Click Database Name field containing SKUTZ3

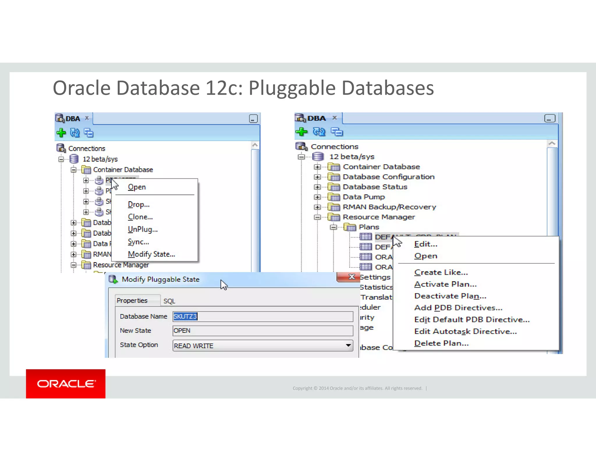(263, 316)
